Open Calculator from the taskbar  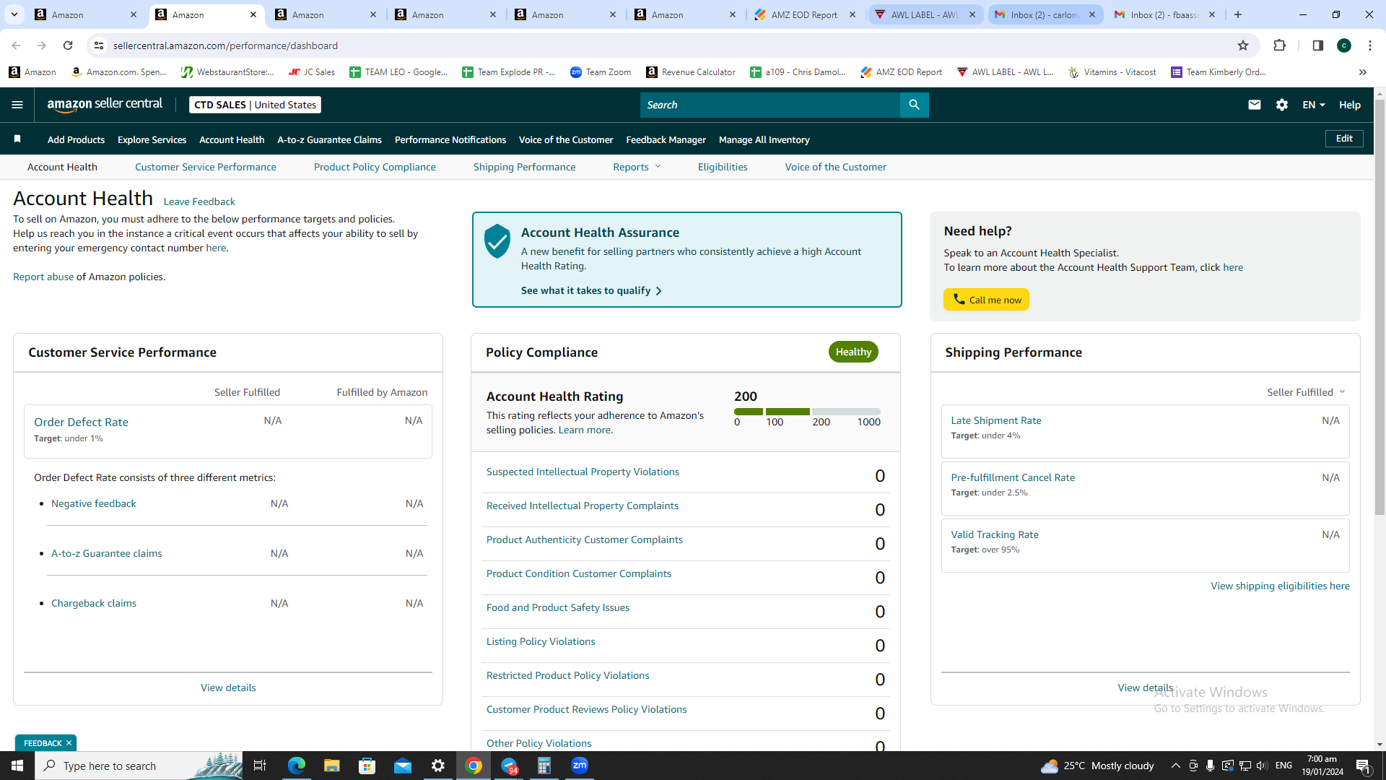pyautogui.click(x=544, y=766)
